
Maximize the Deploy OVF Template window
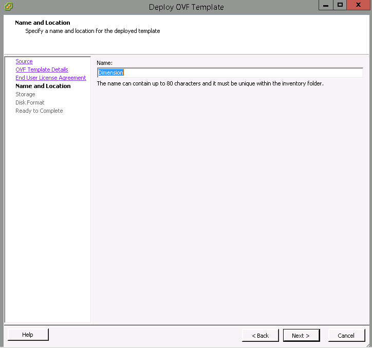coord(340,5)
